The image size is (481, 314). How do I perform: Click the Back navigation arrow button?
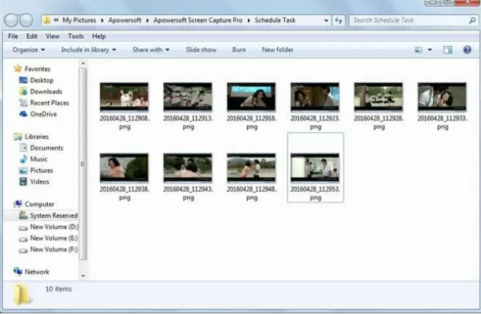(13, 20)
